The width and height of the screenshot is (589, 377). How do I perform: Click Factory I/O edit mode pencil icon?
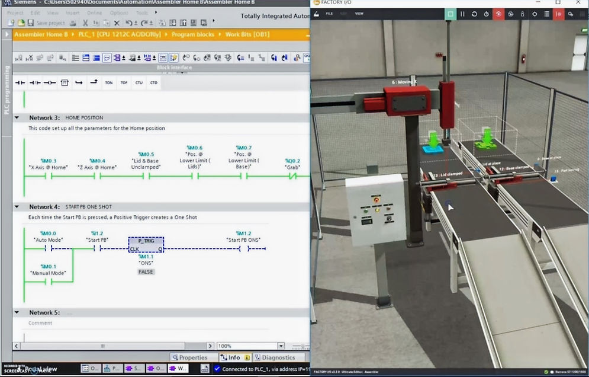click(317, 14)
